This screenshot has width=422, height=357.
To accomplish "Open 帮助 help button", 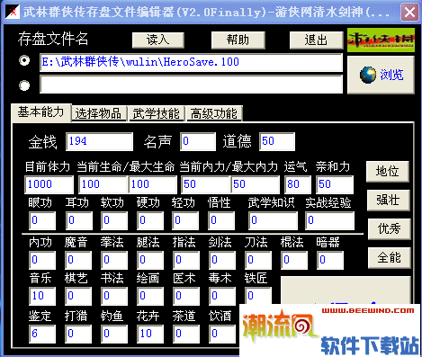I will (238, 40).
